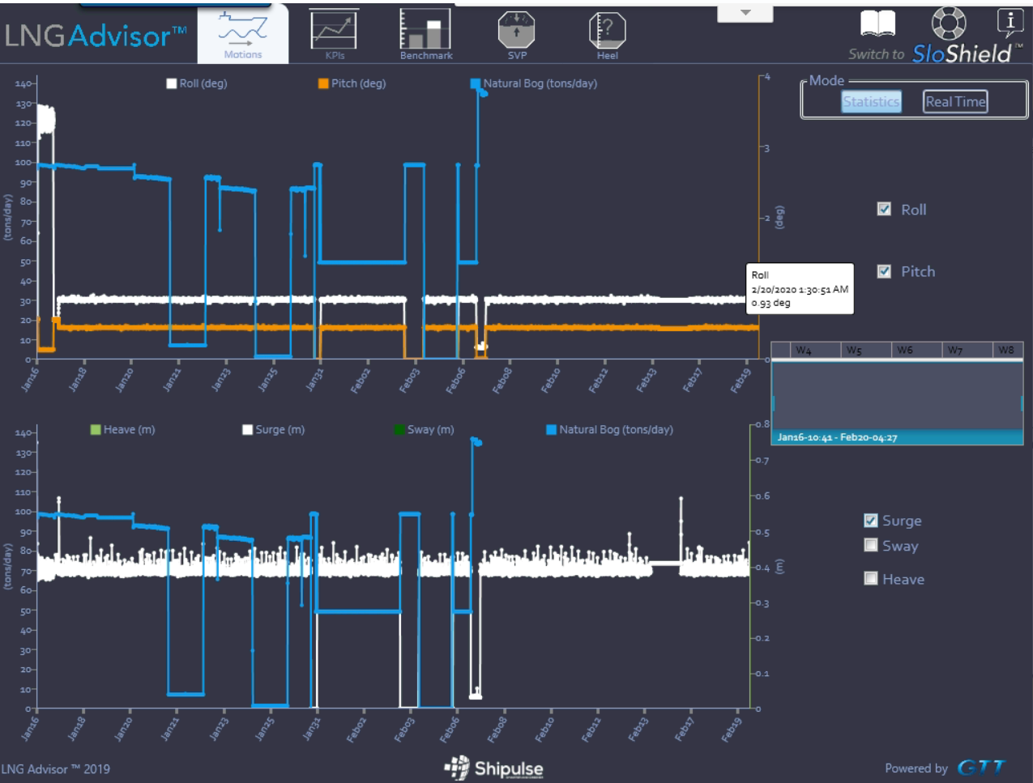
Task: Select week W6 in timeline
Action: [x=906, y=350]
